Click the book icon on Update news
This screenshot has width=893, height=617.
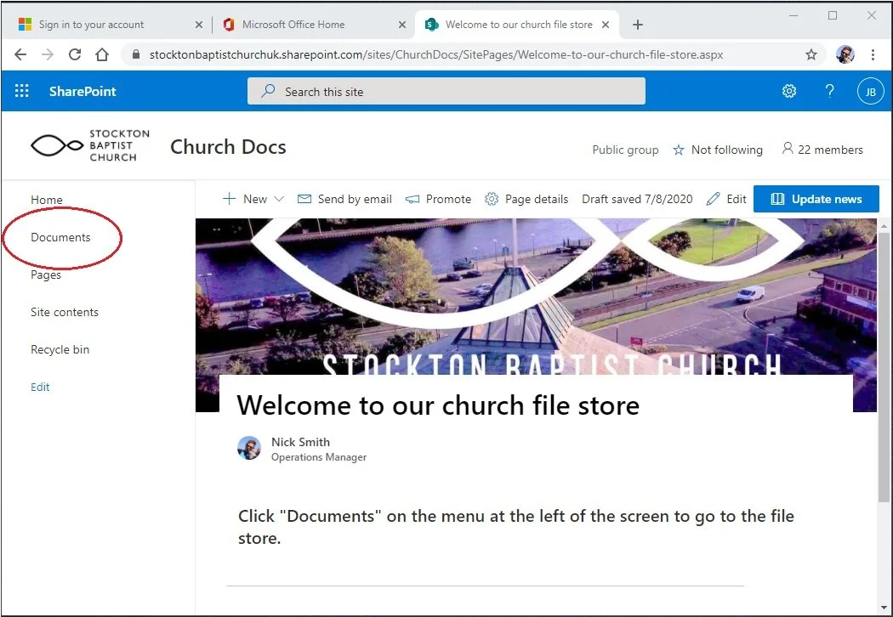click(777, 199)
